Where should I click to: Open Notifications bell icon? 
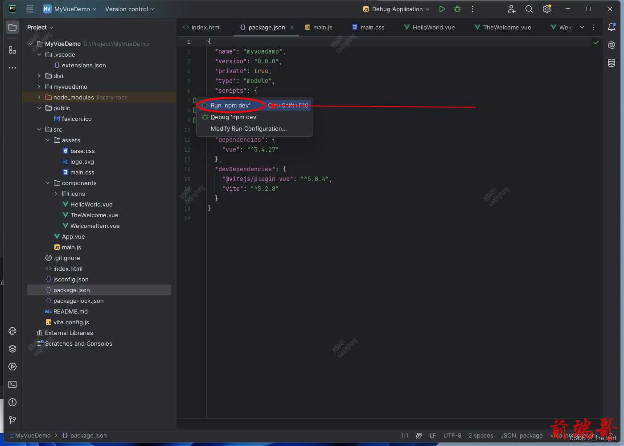[612, 27]
